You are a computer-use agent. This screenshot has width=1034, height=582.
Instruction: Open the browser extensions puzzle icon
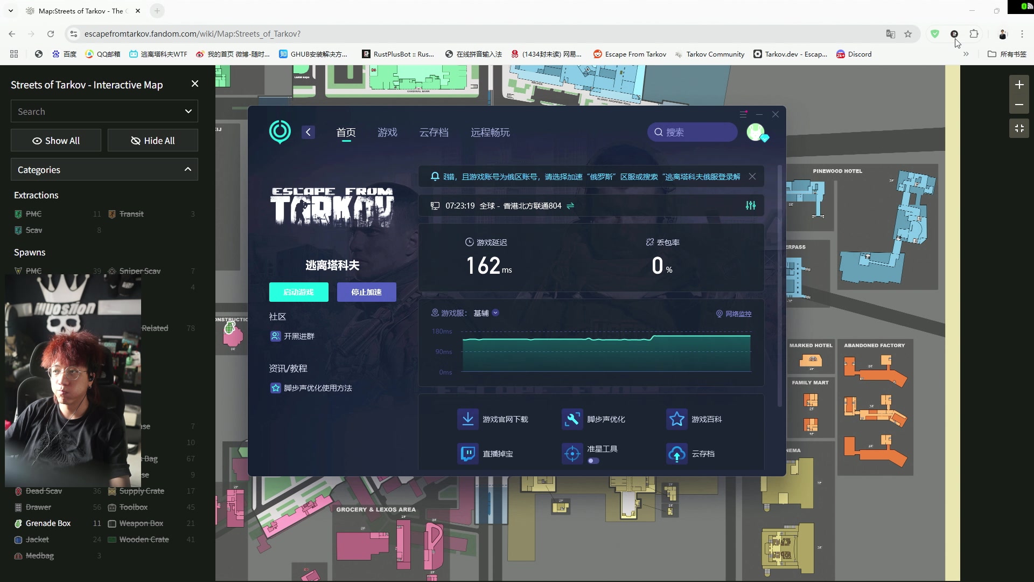(974, 34)
